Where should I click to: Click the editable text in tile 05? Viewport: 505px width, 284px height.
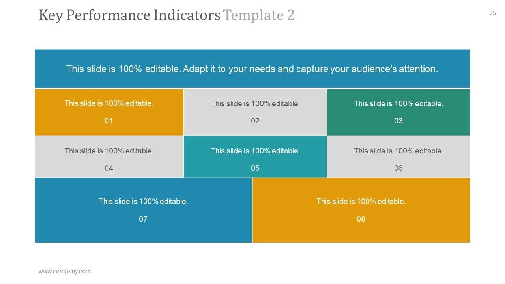click(x=255, y=151)
